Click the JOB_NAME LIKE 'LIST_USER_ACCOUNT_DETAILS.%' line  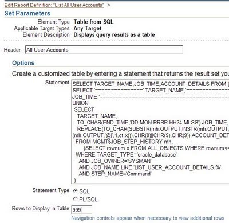[150, 167]
